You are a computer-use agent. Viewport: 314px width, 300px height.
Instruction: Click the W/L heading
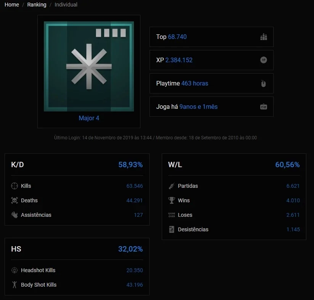pos(175,165)
